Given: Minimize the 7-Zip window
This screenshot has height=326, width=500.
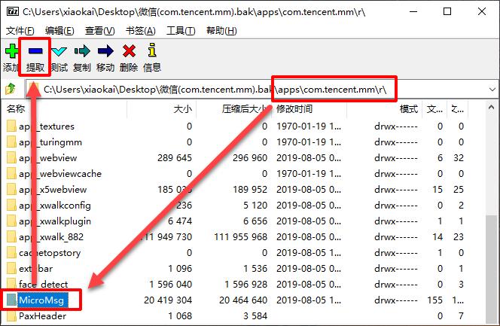Looking at the screenshot, I should click(413, 12).
